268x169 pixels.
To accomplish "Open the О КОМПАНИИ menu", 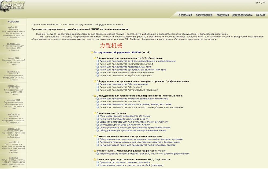I will pos(185,15).
